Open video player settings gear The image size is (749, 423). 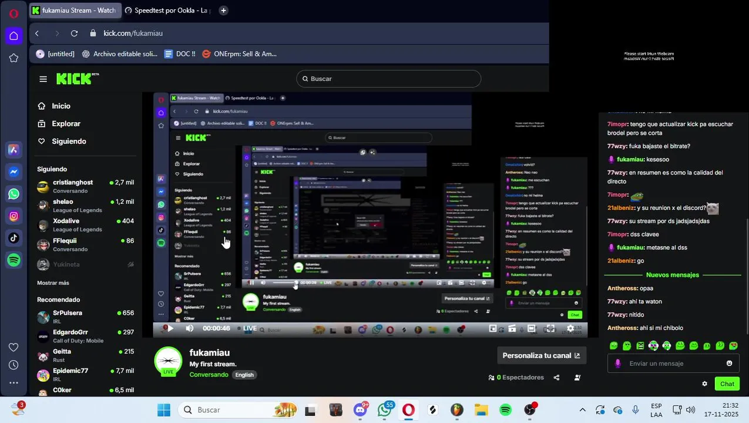(570, 328)
